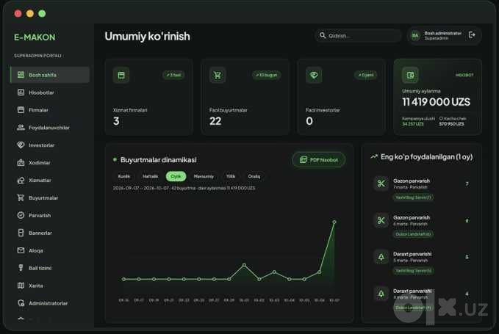
Task: Click the E-MAKON logo
Action: (x=35, y=37)
